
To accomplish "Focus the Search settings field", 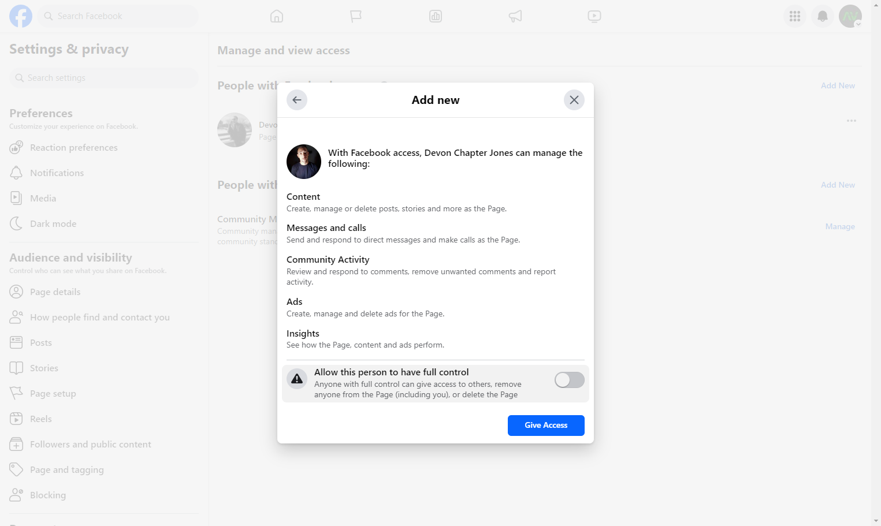I will pos(104,78).
